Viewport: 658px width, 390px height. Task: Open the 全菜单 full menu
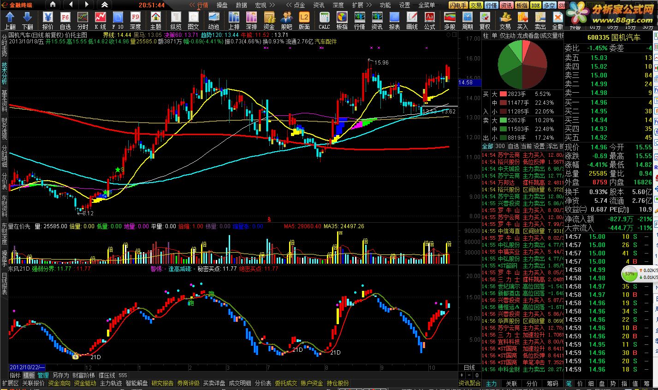[427, 5]
